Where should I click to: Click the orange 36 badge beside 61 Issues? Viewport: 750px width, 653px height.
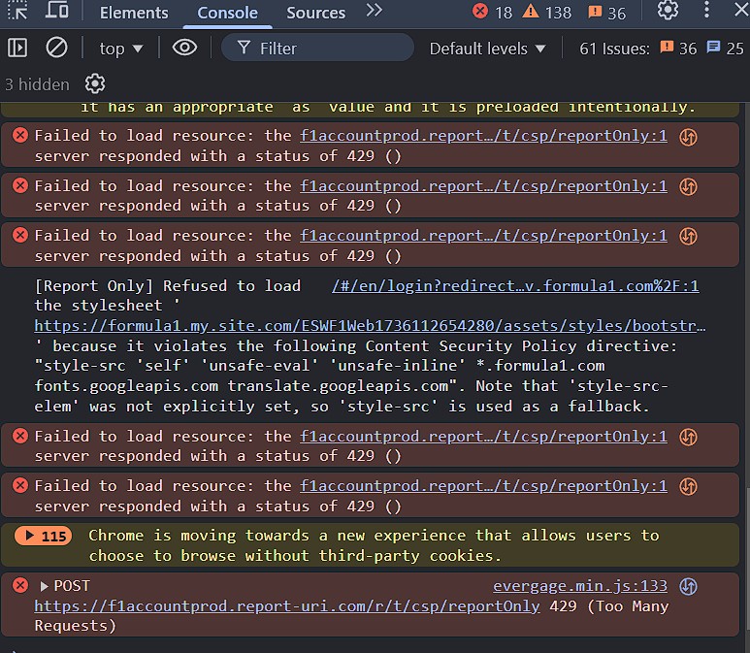(x=678, y=49)
